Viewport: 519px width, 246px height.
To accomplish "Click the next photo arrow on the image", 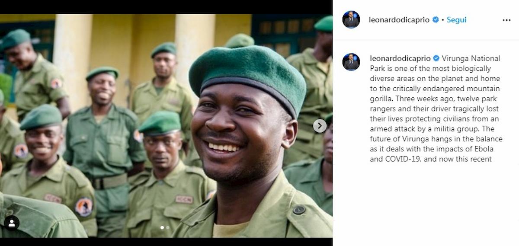I will [320, 126].
